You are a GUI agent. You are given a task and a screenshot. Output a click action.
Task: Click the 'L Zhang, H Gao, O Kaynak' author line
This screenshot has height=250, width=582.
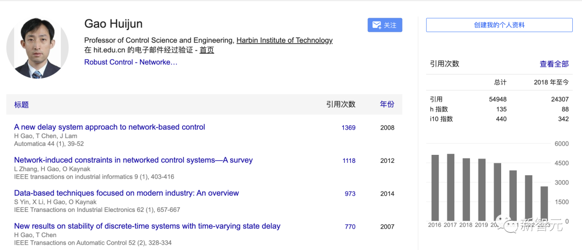coord(52,169)
